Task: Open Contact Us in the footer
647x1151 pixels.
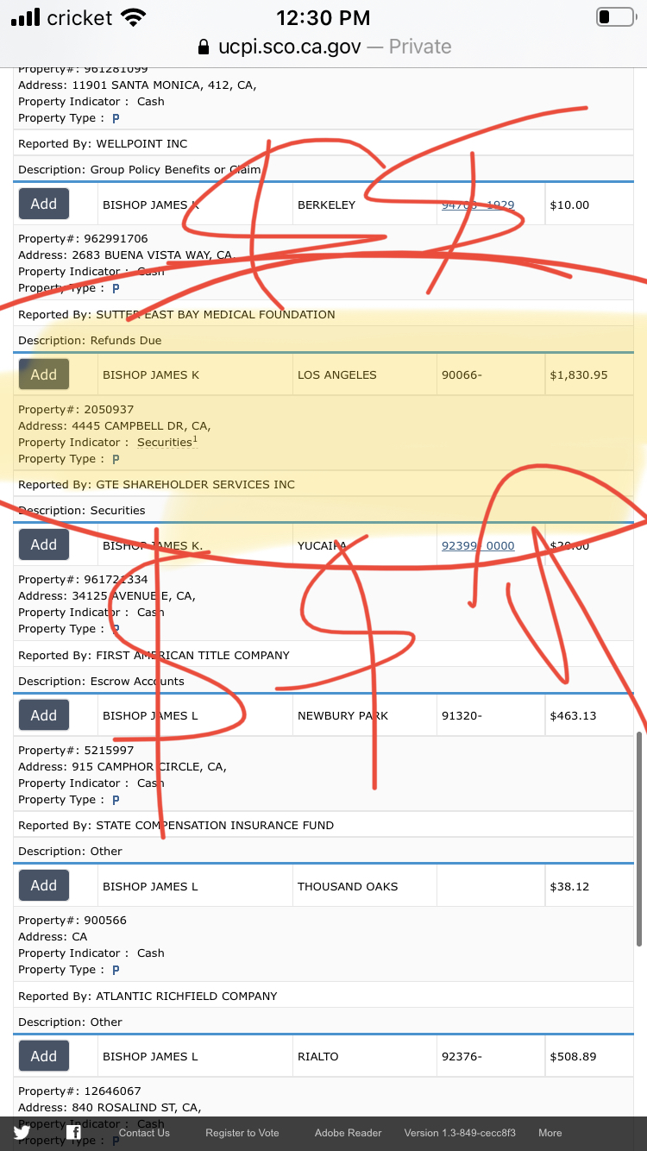Action: tap(144, 1133)
